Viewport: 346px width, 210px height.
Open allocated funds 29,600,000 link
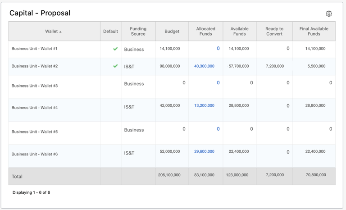pyautogui.click(x=204, y=151)
